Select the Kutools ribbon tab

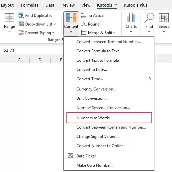(107, 5)
